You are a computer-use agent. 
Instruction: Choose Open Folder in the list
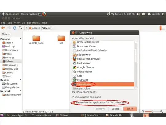(x=103, y=88)
